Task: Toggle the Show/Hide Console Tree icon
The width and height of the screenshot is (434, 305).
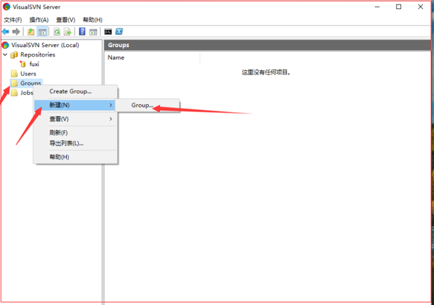Action: 42,31
